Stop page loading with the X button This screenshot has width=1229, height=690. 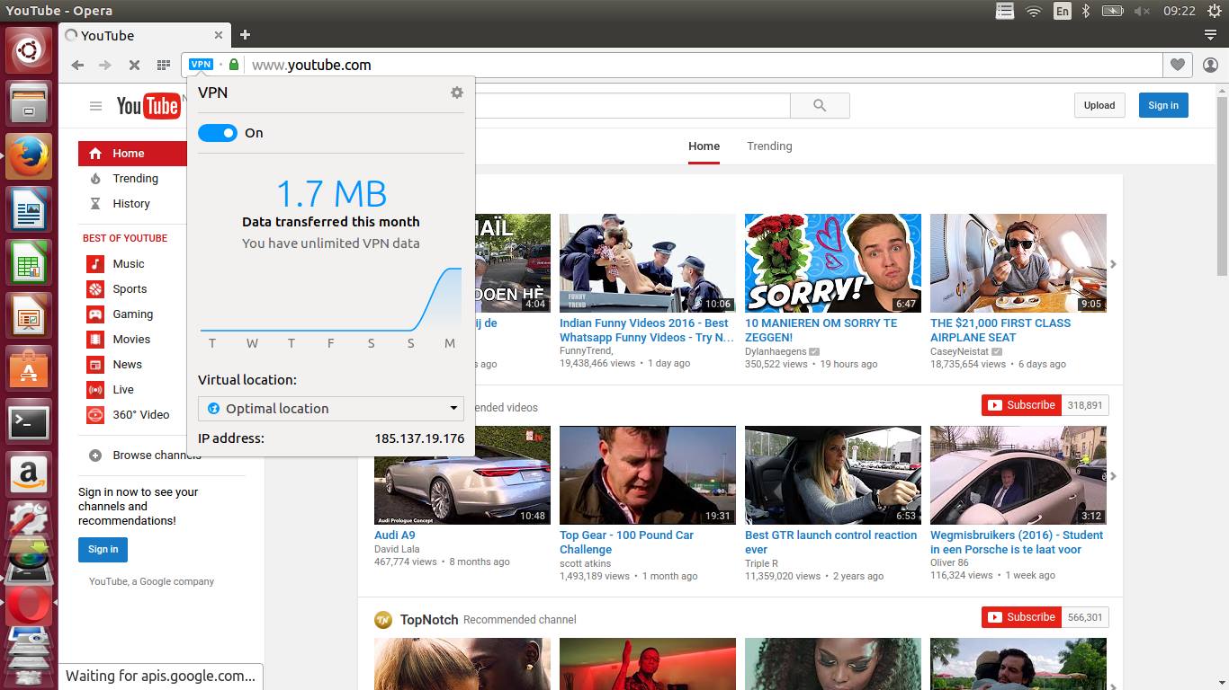point(134,65)
